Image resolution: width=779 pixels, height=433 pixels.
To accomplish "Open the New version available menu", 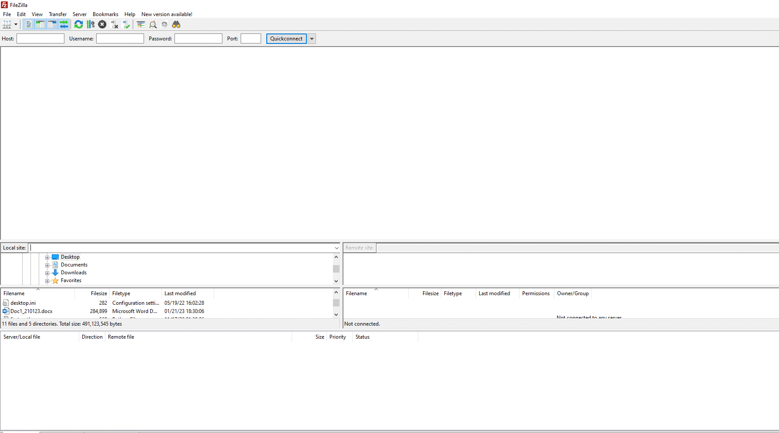I will pos(167,14).
